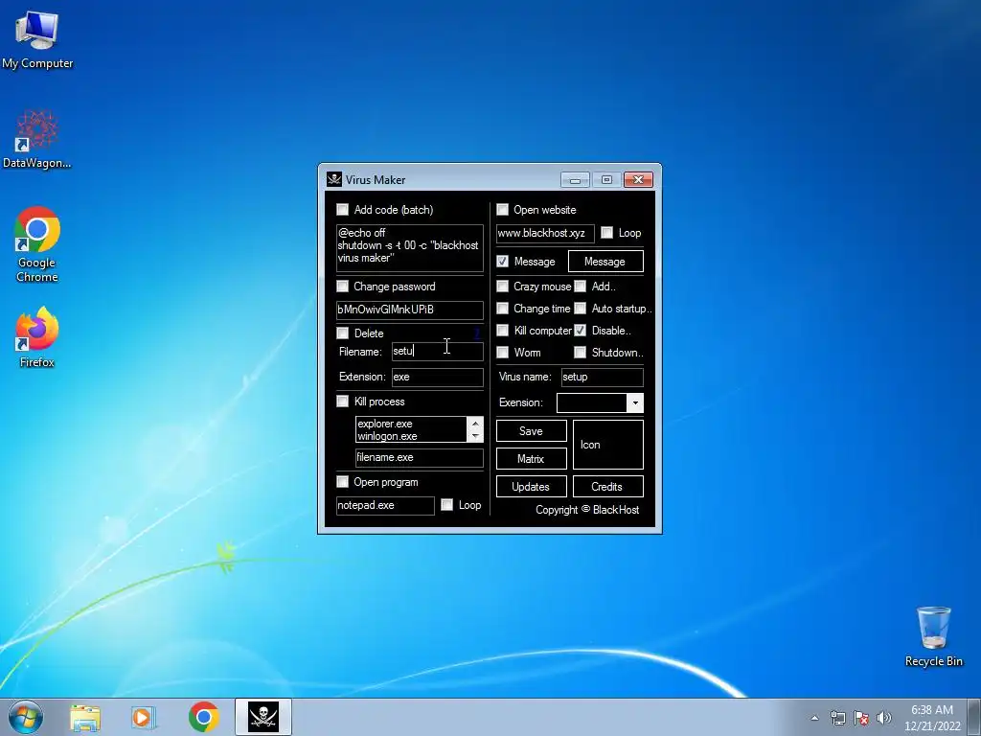Open Action Center flag icon

(x=861, y=718)
